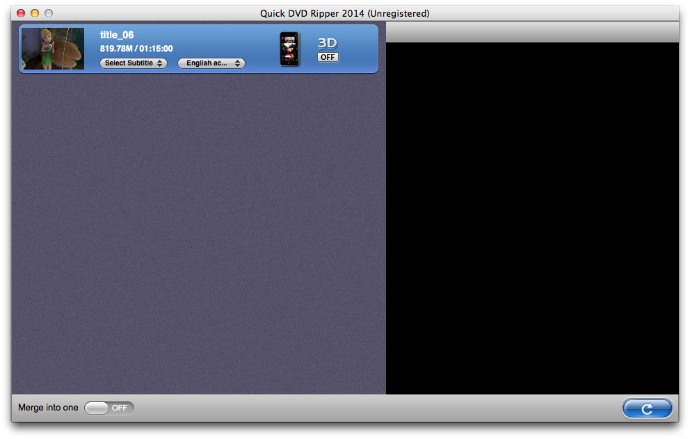Select the title_06 name text
This screenshot has width=690, height=439.
tap(117, 35)
